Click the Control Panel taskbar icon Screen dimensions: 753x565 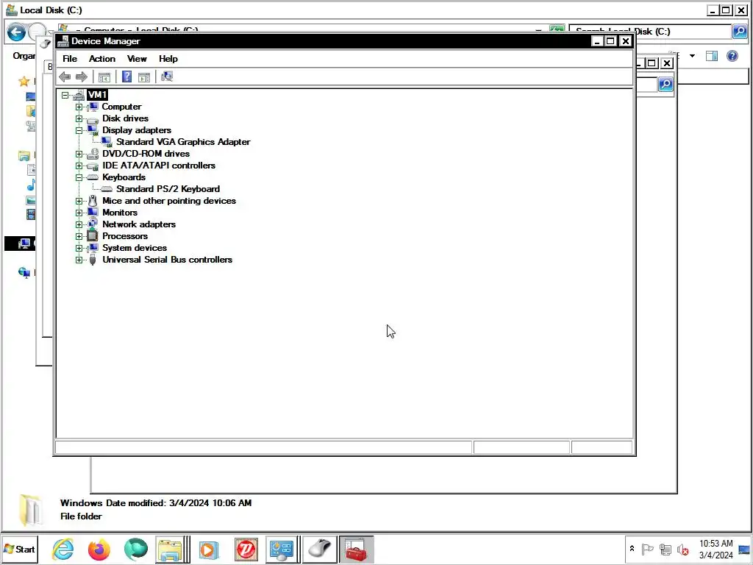282,550
